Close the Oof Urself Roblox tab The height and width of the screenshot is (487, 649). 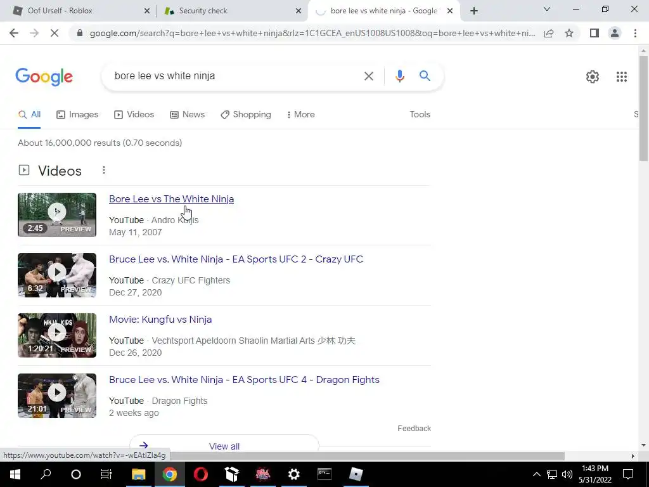pyautogui.click(x=146, y=11)
